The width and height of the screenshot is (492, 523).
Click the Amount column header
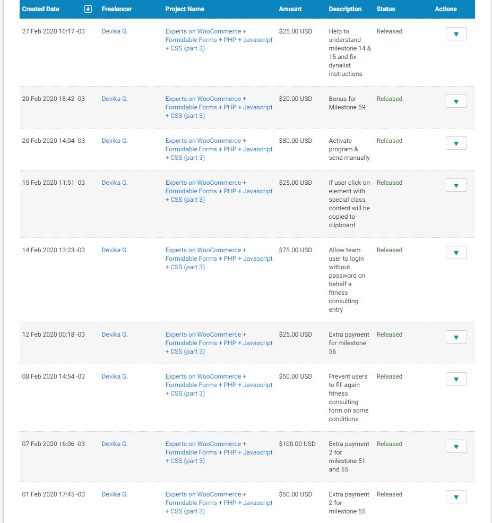pos(290,9)
